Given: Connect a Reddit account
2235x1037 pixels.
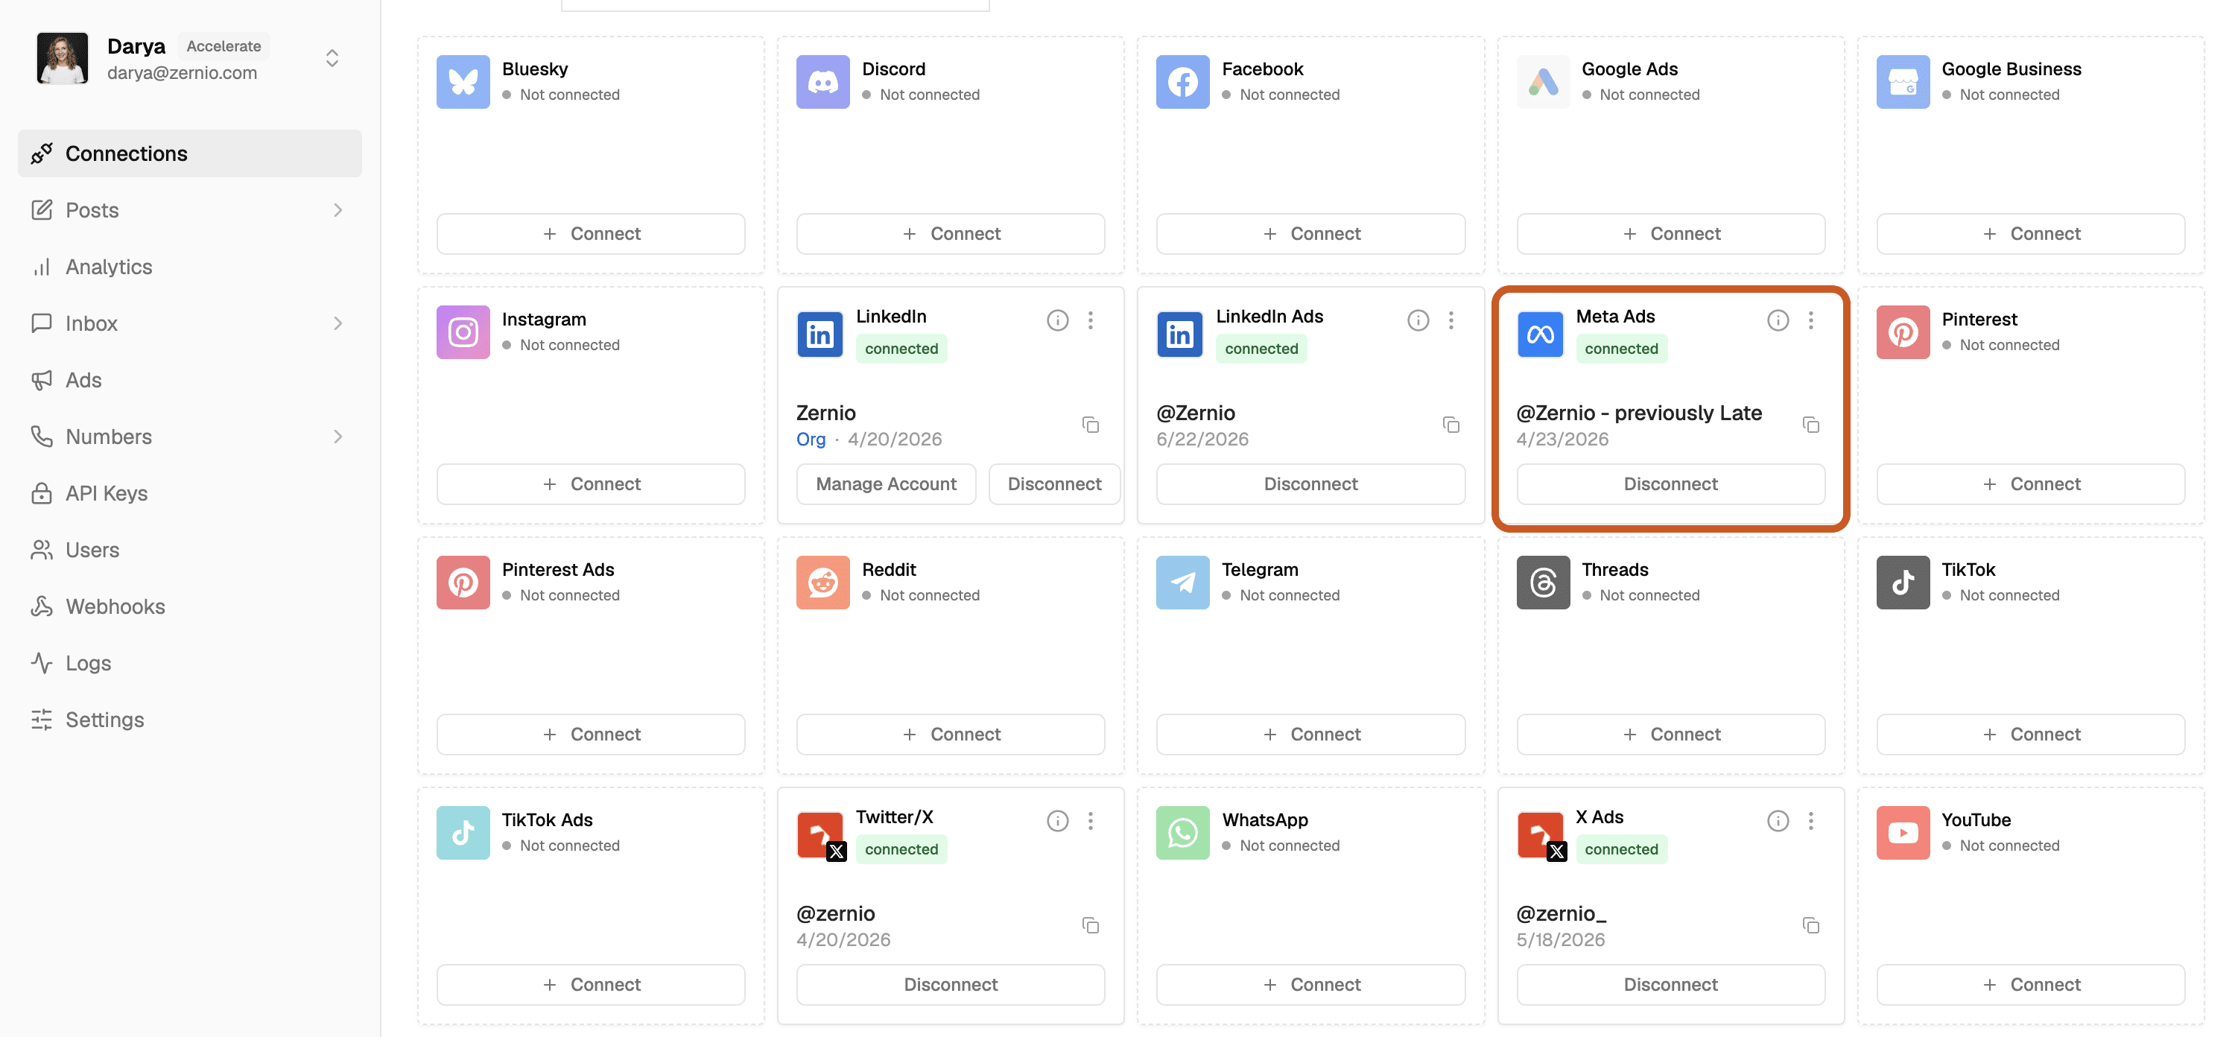Looking at the screenshot, I should click(950, 734).
